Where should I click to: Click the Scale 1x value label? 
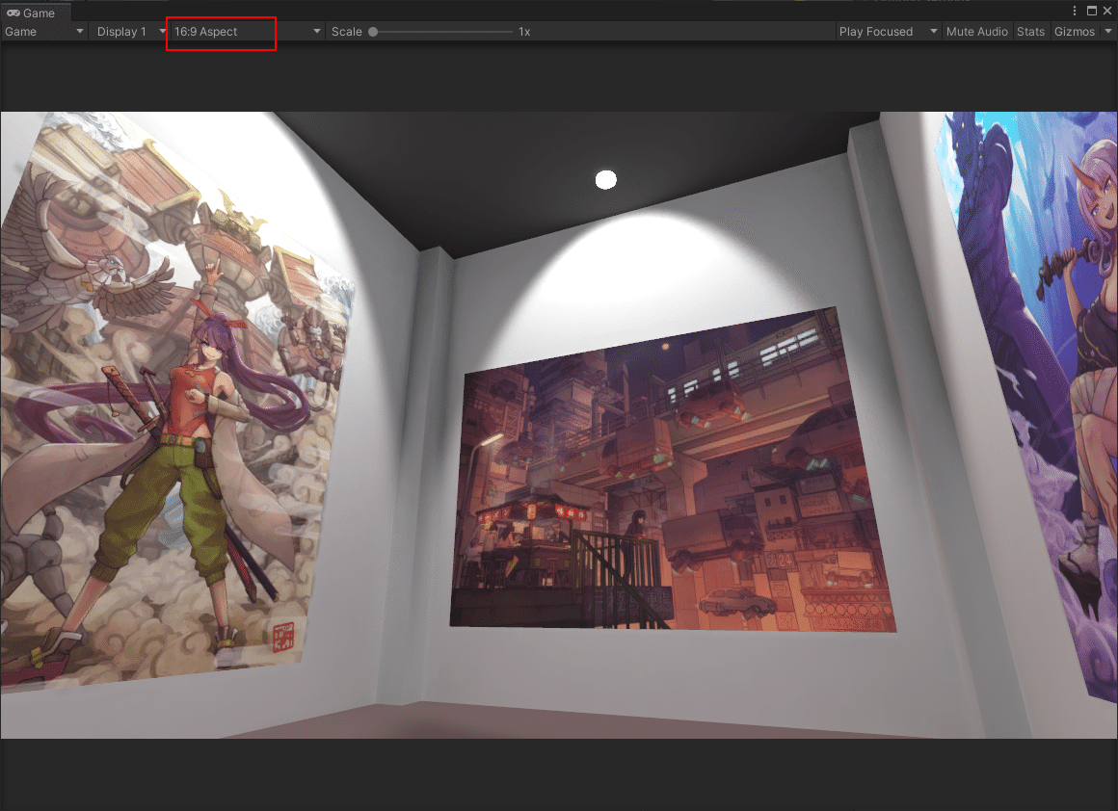(x=524, y=32)
